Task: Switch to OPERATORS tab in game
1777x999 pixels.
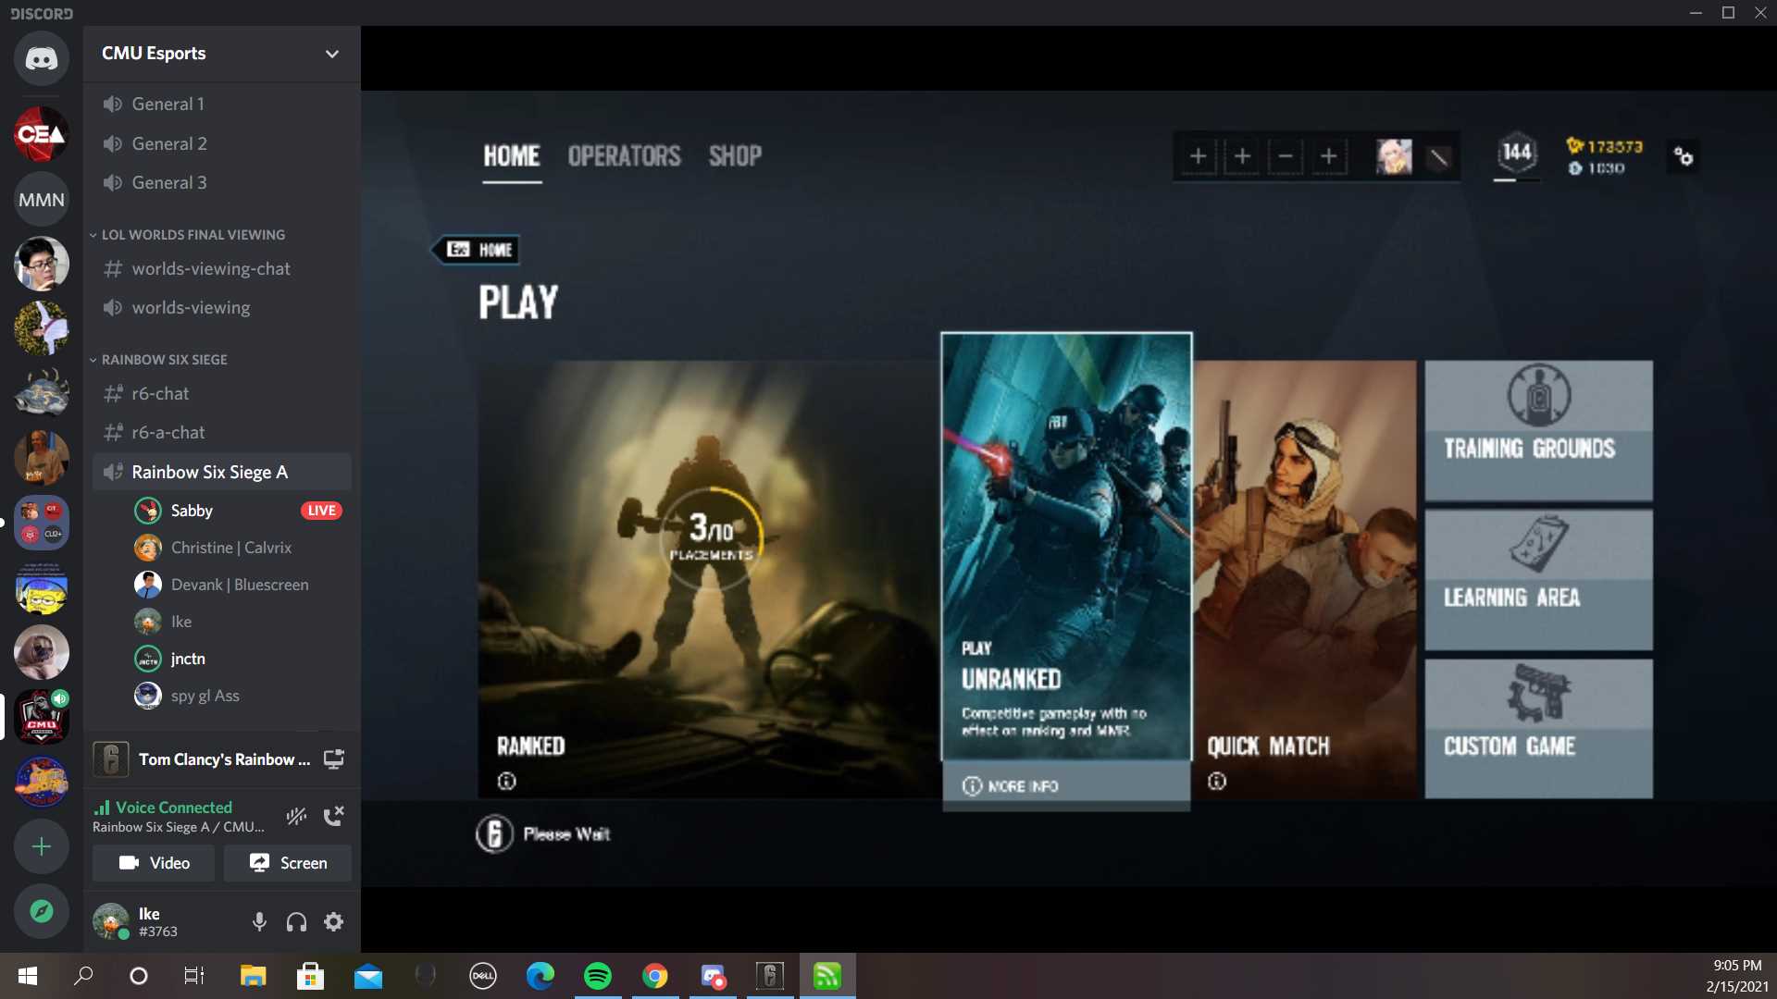Action: pos(624,155)
